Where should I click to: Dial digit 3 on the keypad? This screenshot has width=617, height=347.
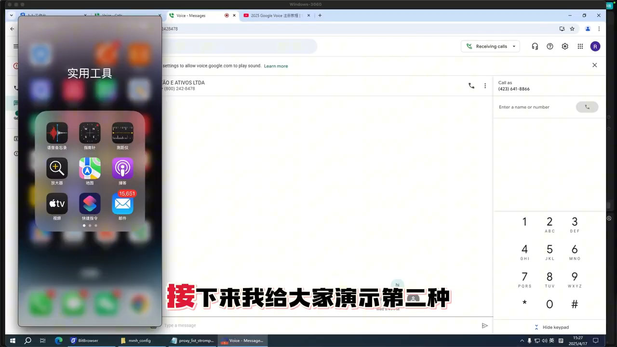tap(575, 224)
